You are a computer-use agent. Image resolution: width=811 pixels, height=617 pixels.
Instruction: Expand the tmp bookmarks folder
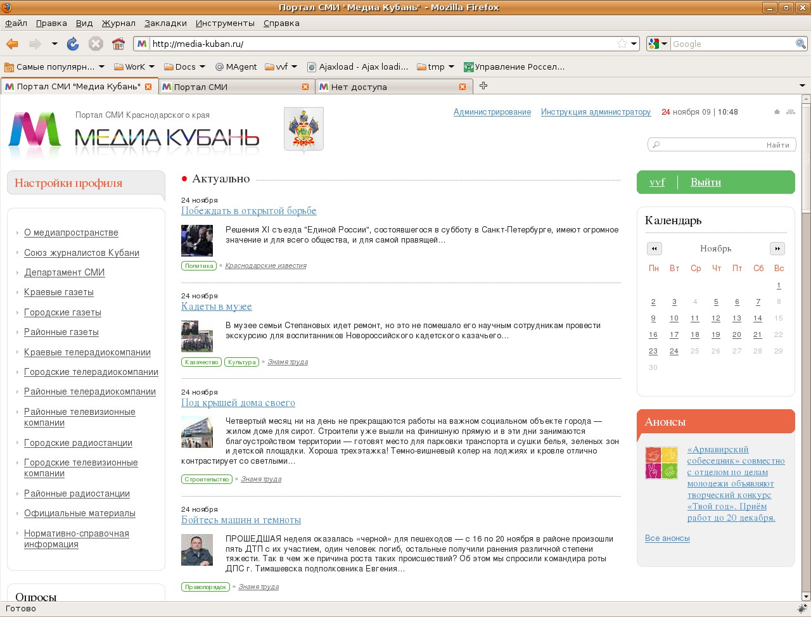point(436,67)
